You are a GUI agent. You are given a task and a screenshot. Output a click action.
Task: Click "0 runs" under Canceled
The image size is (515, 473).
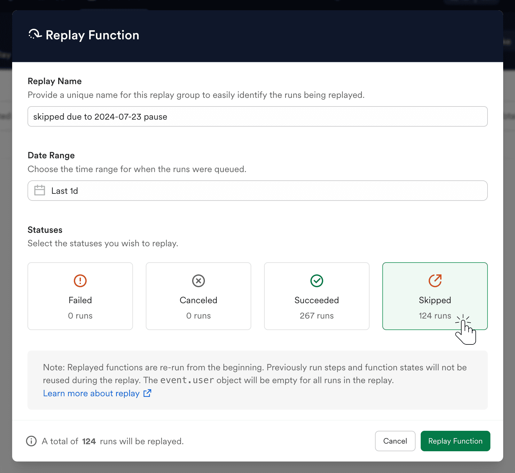coord(199,316)
